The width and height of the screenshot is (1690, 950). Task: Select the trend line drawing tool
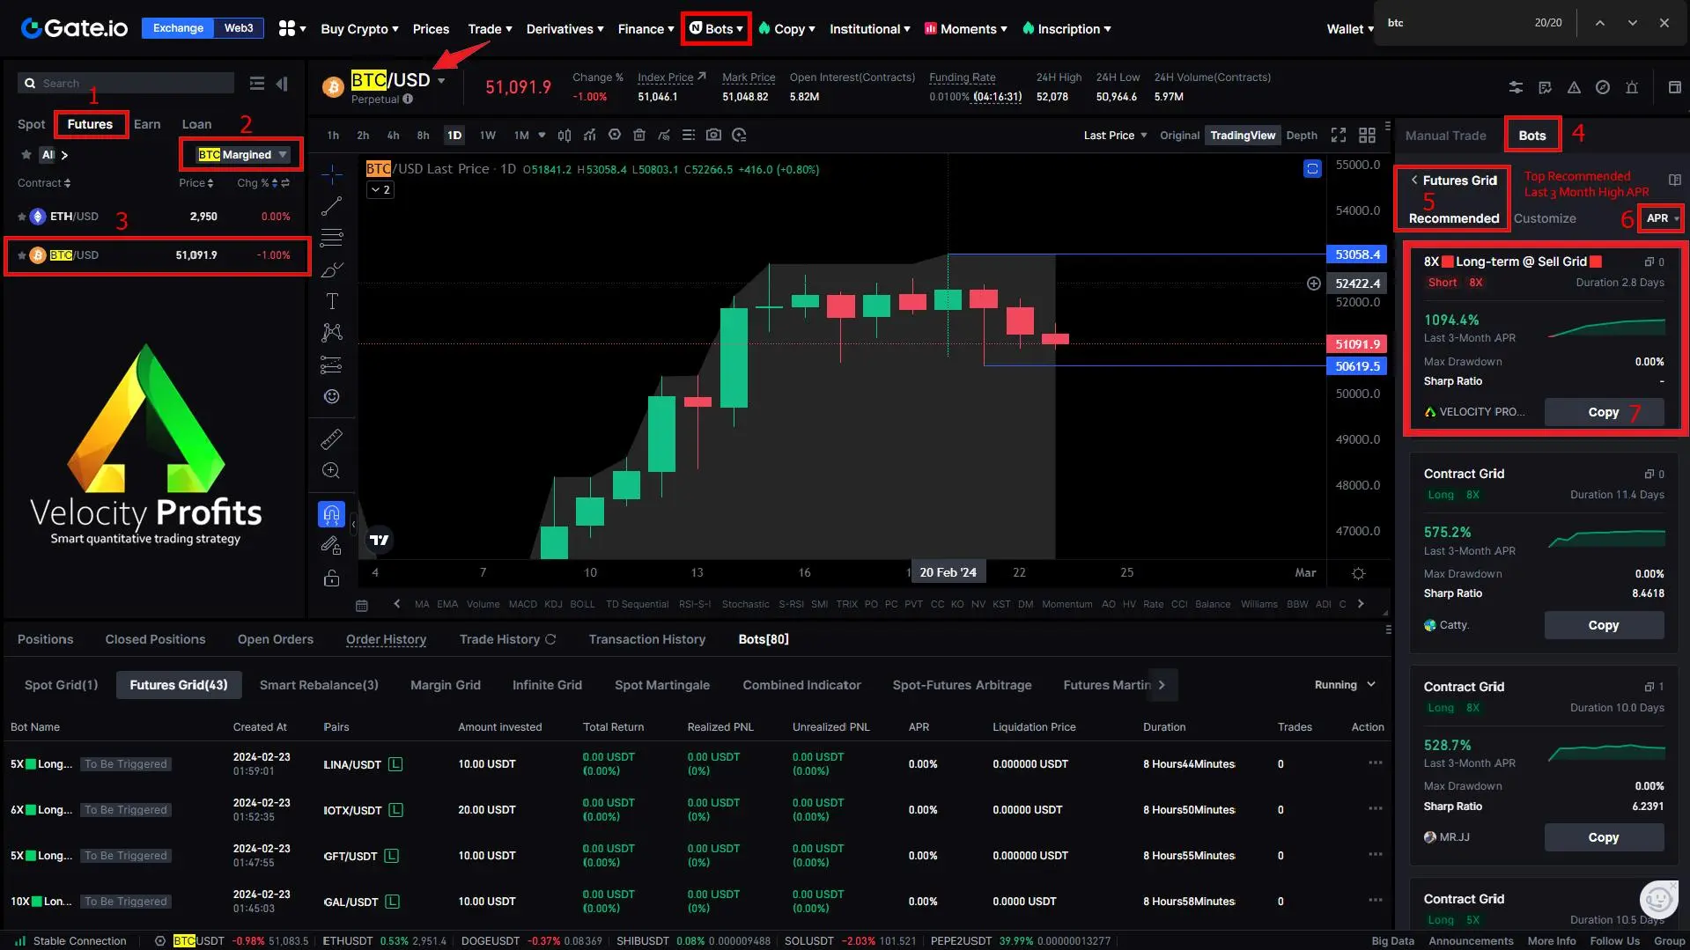click(331, 206)
